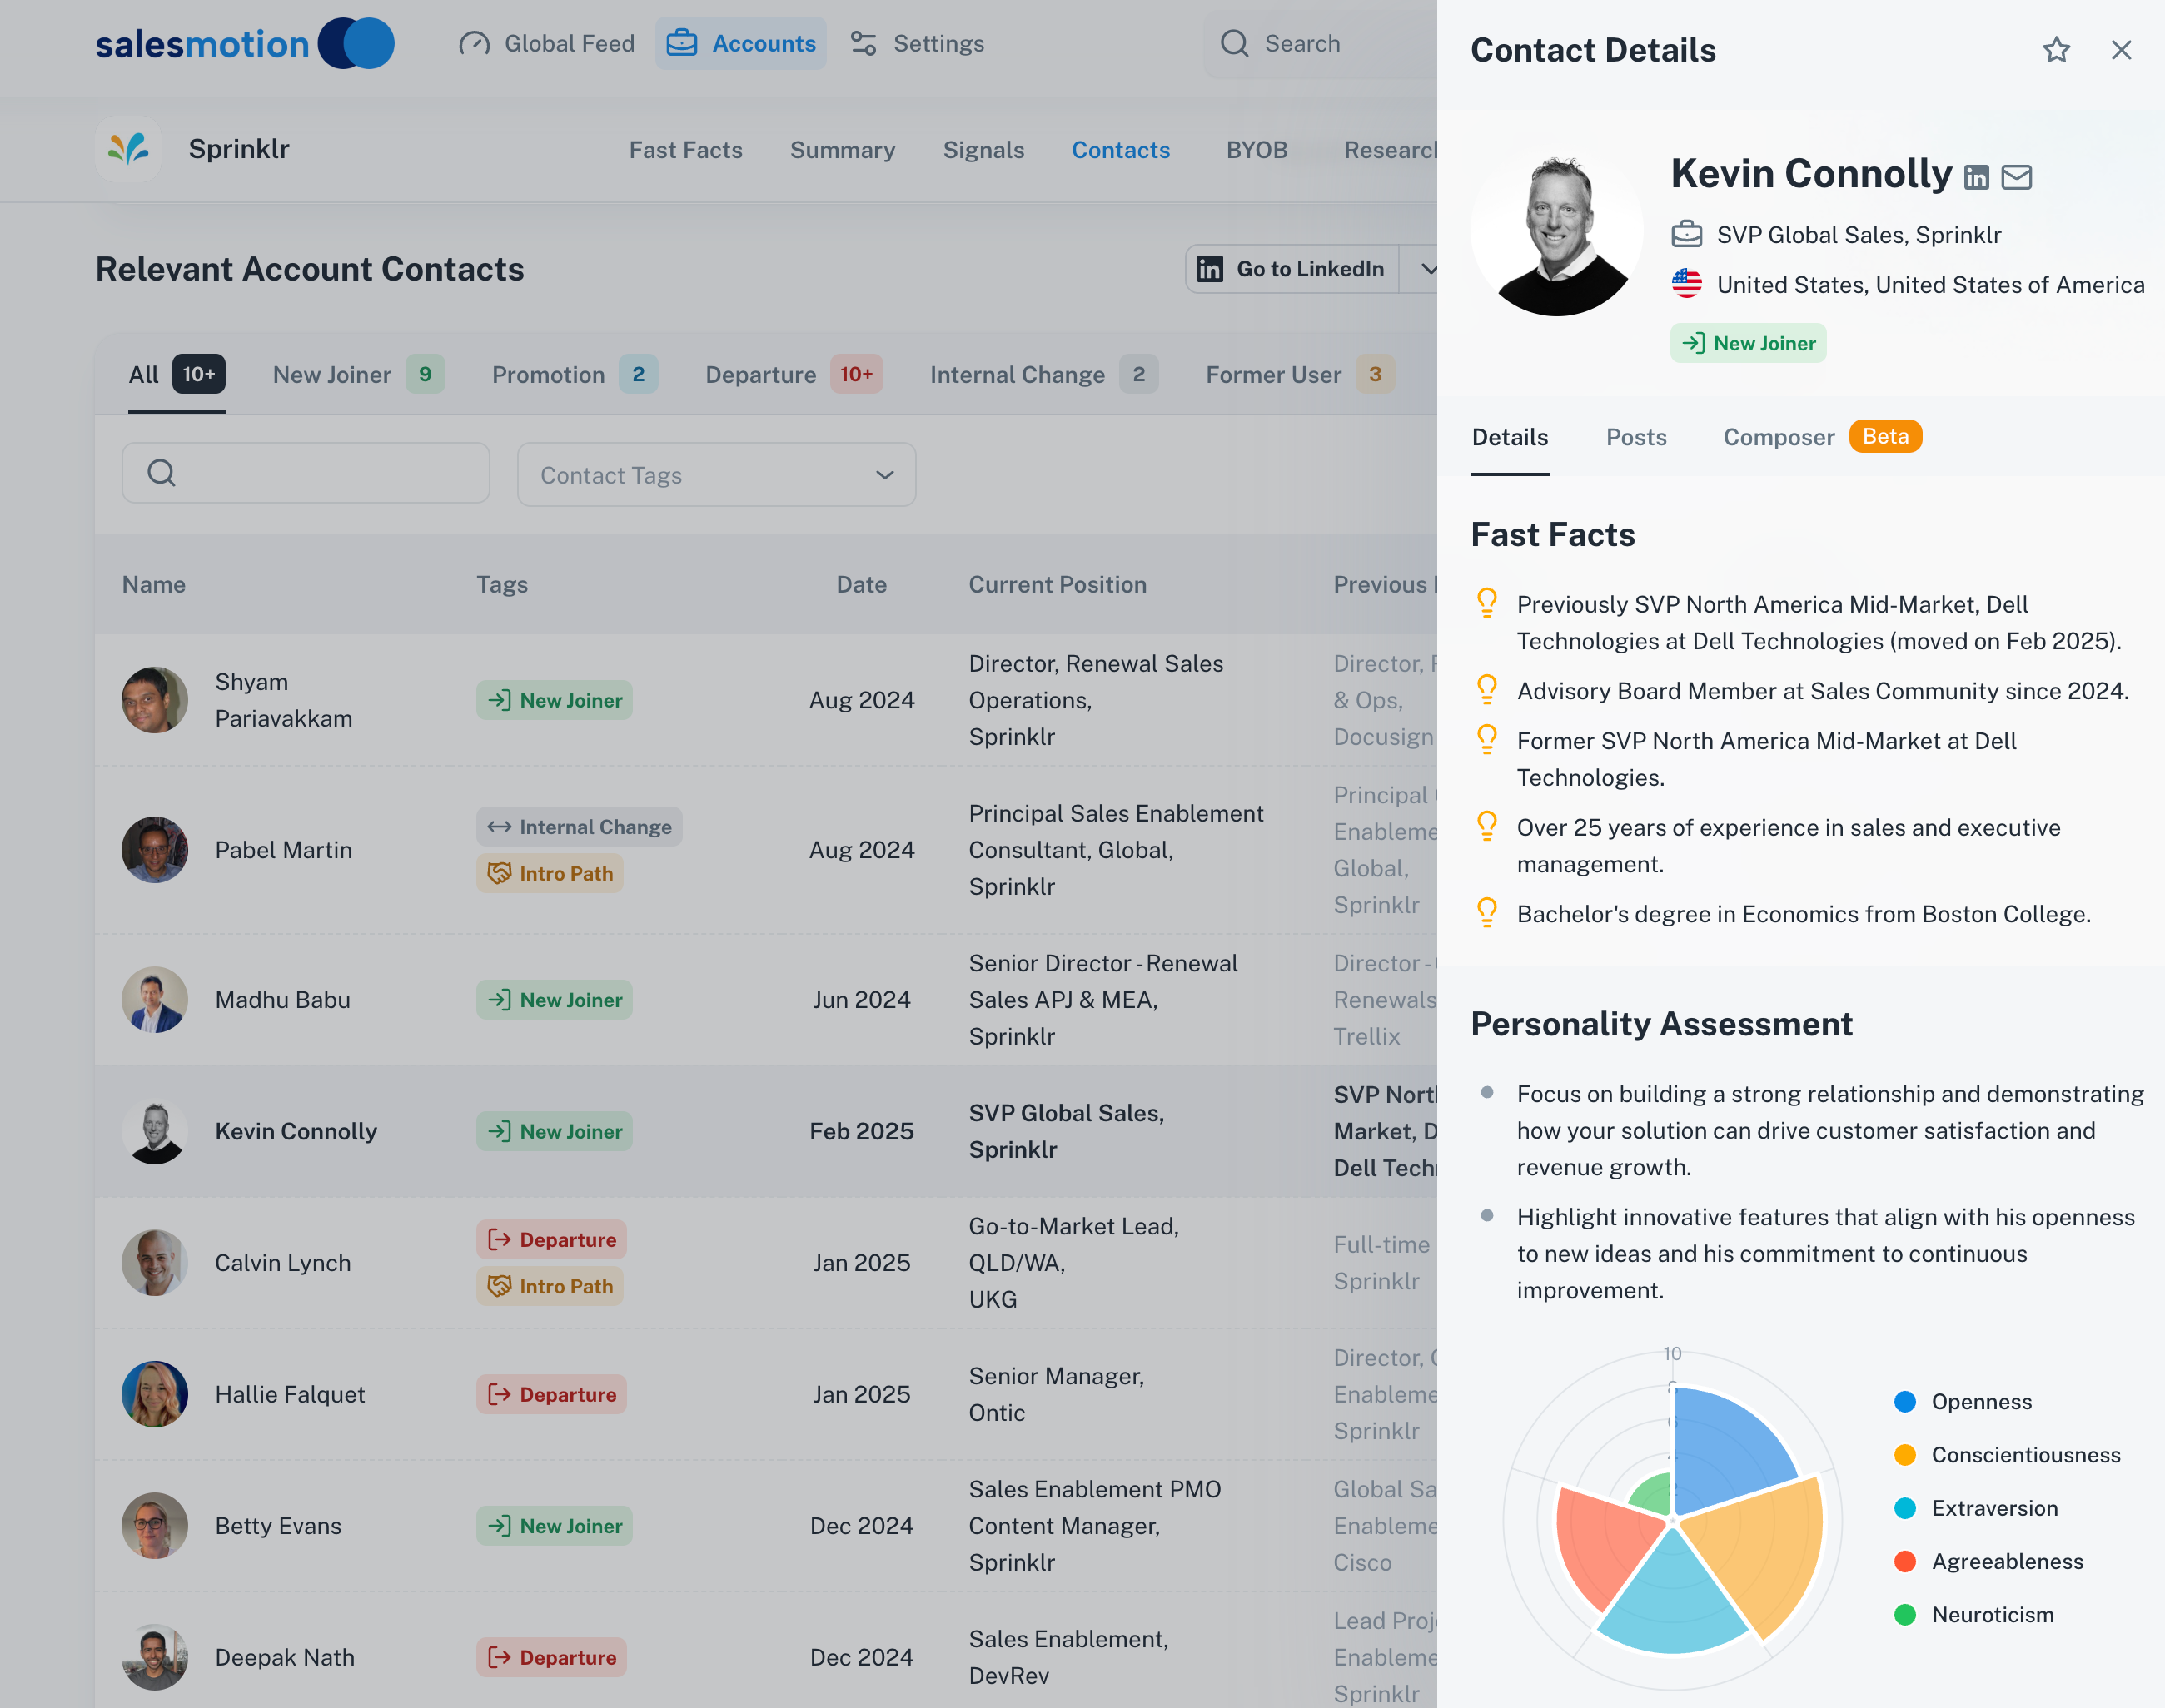Filter contacts by Promotion tab
Viewport: 2165px width, 1708px height.
coord(575,374)
